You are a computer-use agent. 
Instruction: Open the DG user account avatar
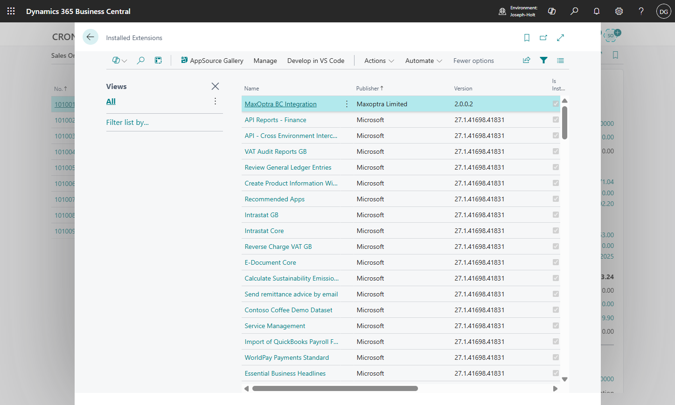coord(663,11)
